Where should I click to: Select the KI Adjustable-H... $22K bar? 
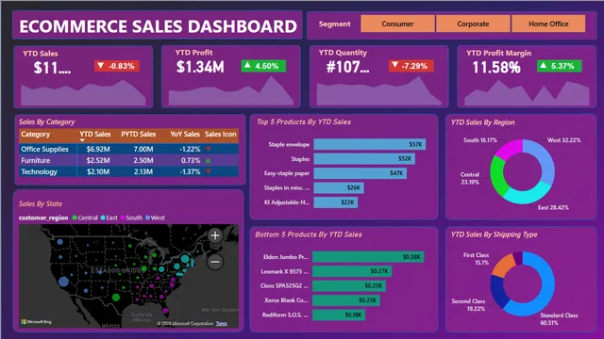click(x=336, y=202)
